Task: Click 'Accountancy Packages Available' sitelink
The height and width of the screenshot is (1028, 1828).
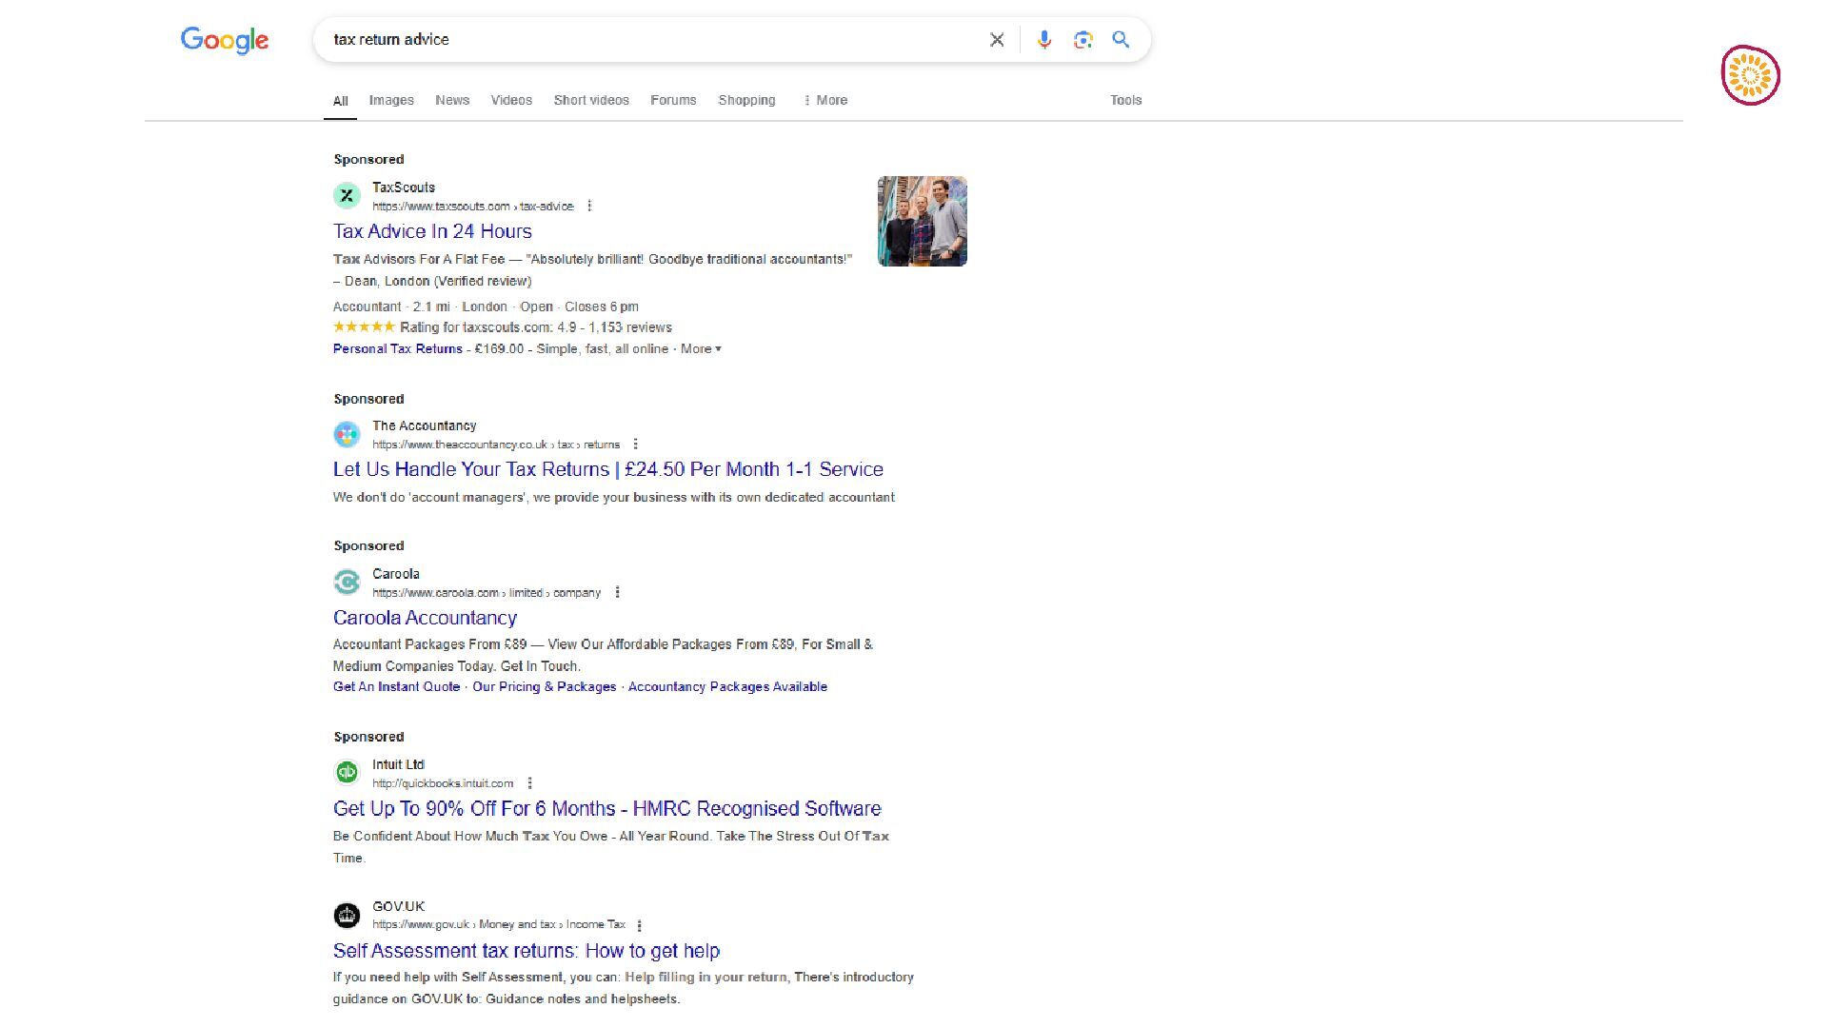Action: [727, 687]
